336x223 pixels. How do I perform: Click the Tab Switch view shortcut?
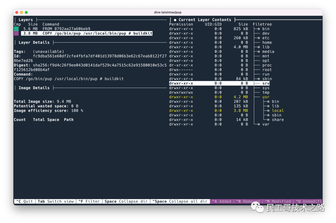coord(56,202)
